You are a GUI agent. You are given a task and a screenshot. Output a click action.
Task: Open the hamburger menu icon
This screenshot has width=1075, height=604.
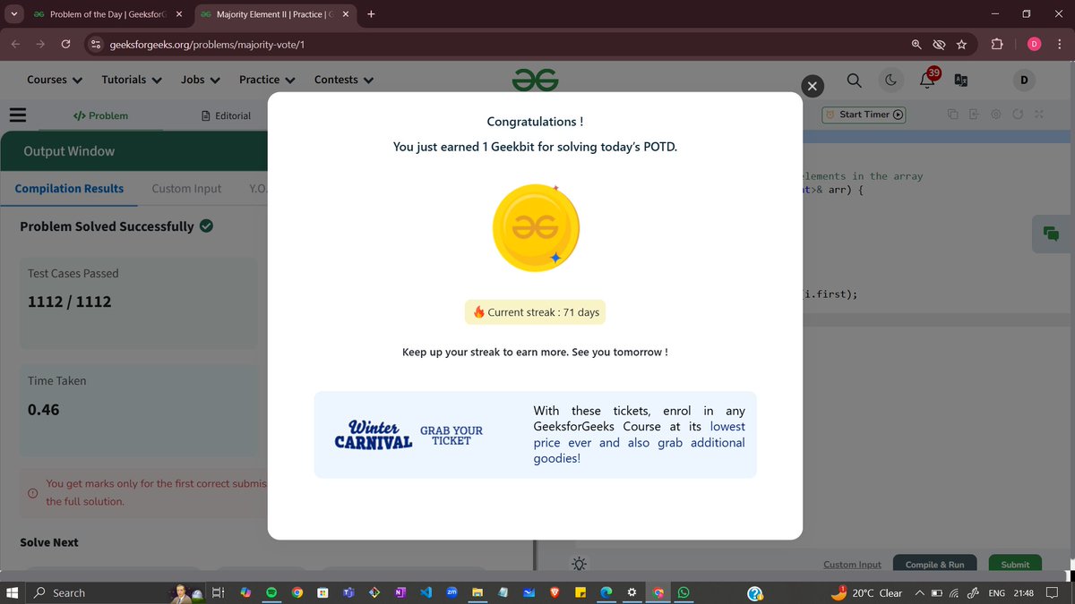click(x=17, y=115)
